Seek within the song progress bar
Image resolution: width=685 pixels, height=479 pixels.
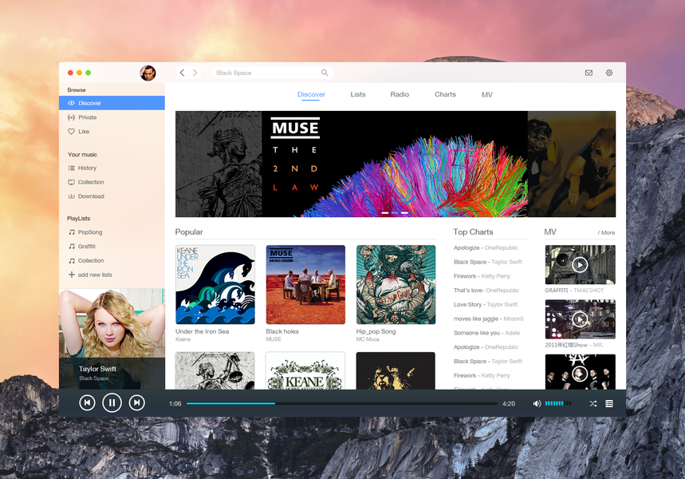click(341, 403)
